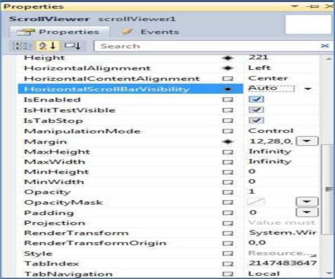
Task: Click the Padding value 0
Action: click(x=253, y=213)
